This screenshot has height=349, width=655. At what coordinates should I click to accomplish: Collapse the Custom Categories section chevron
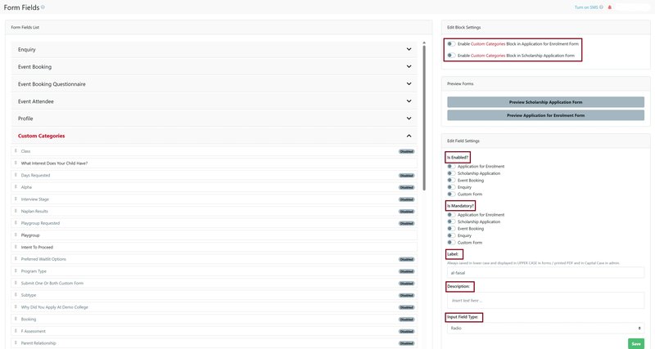409,136
